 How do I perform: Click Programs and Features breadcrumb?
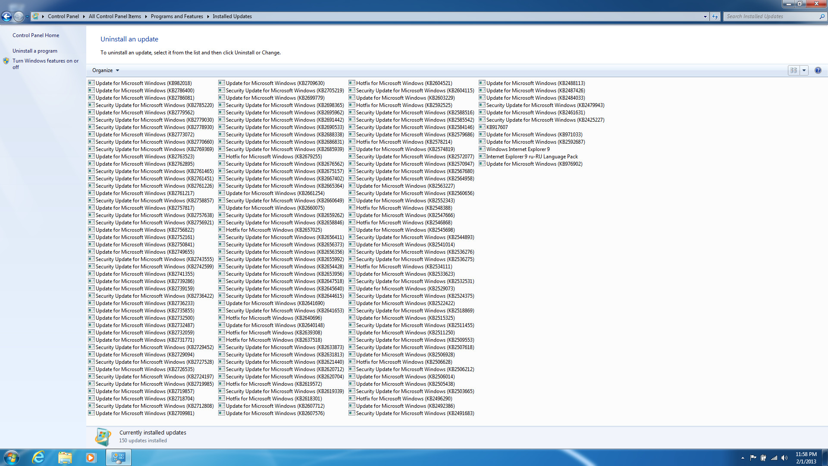pos(177,16)
